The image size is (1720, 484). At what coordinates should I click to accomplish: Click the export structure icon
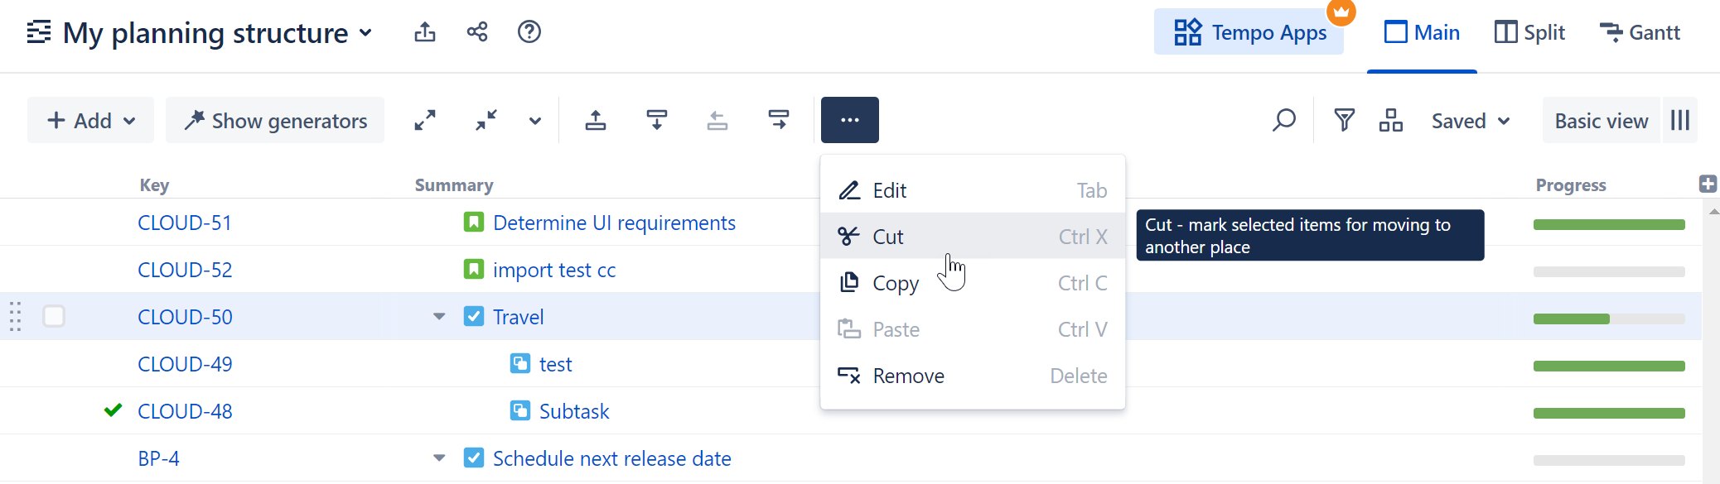tap(425, 32)
